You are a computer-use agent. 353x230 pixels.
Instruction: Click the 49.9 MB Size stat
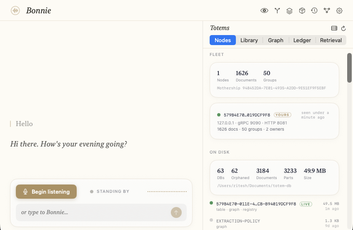pos(315,174)
